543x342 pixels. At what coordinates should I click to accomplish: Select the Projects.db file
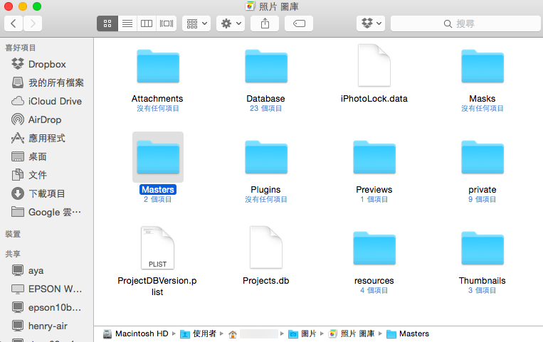[266, 247]
